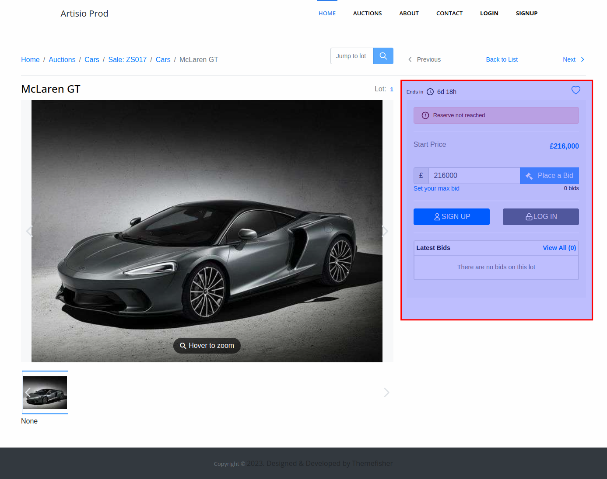
Task: Open the About navigation item
Action: coord(409,14)
